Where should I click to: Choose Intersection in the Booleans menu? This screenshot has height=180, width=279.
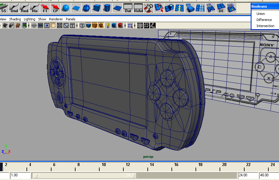click(x=265, y=26)
